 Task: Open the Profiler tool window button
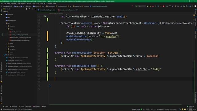(x=28, y=106)
